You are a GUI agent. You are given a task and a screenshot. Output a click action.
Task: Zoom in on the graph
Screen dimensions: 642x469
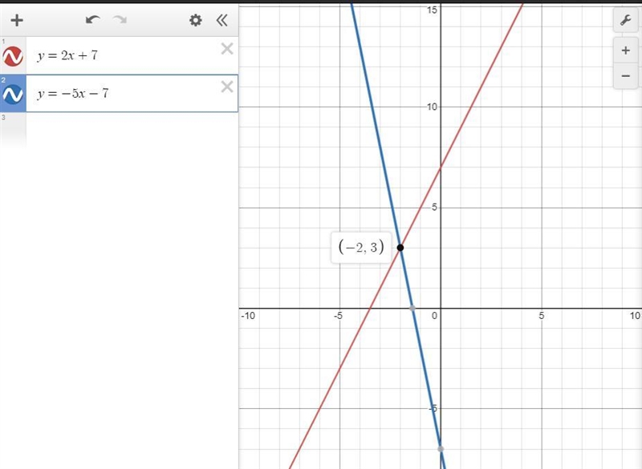click(x=625, y=51)
